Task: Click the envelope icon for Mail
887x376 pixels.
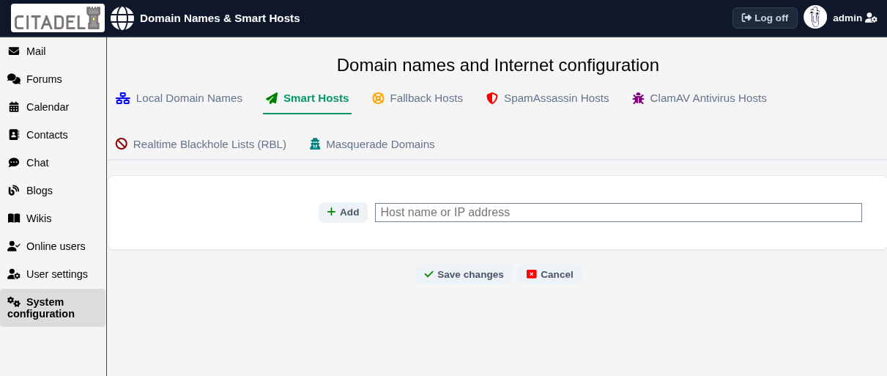Action: click(x=14, y=51)
